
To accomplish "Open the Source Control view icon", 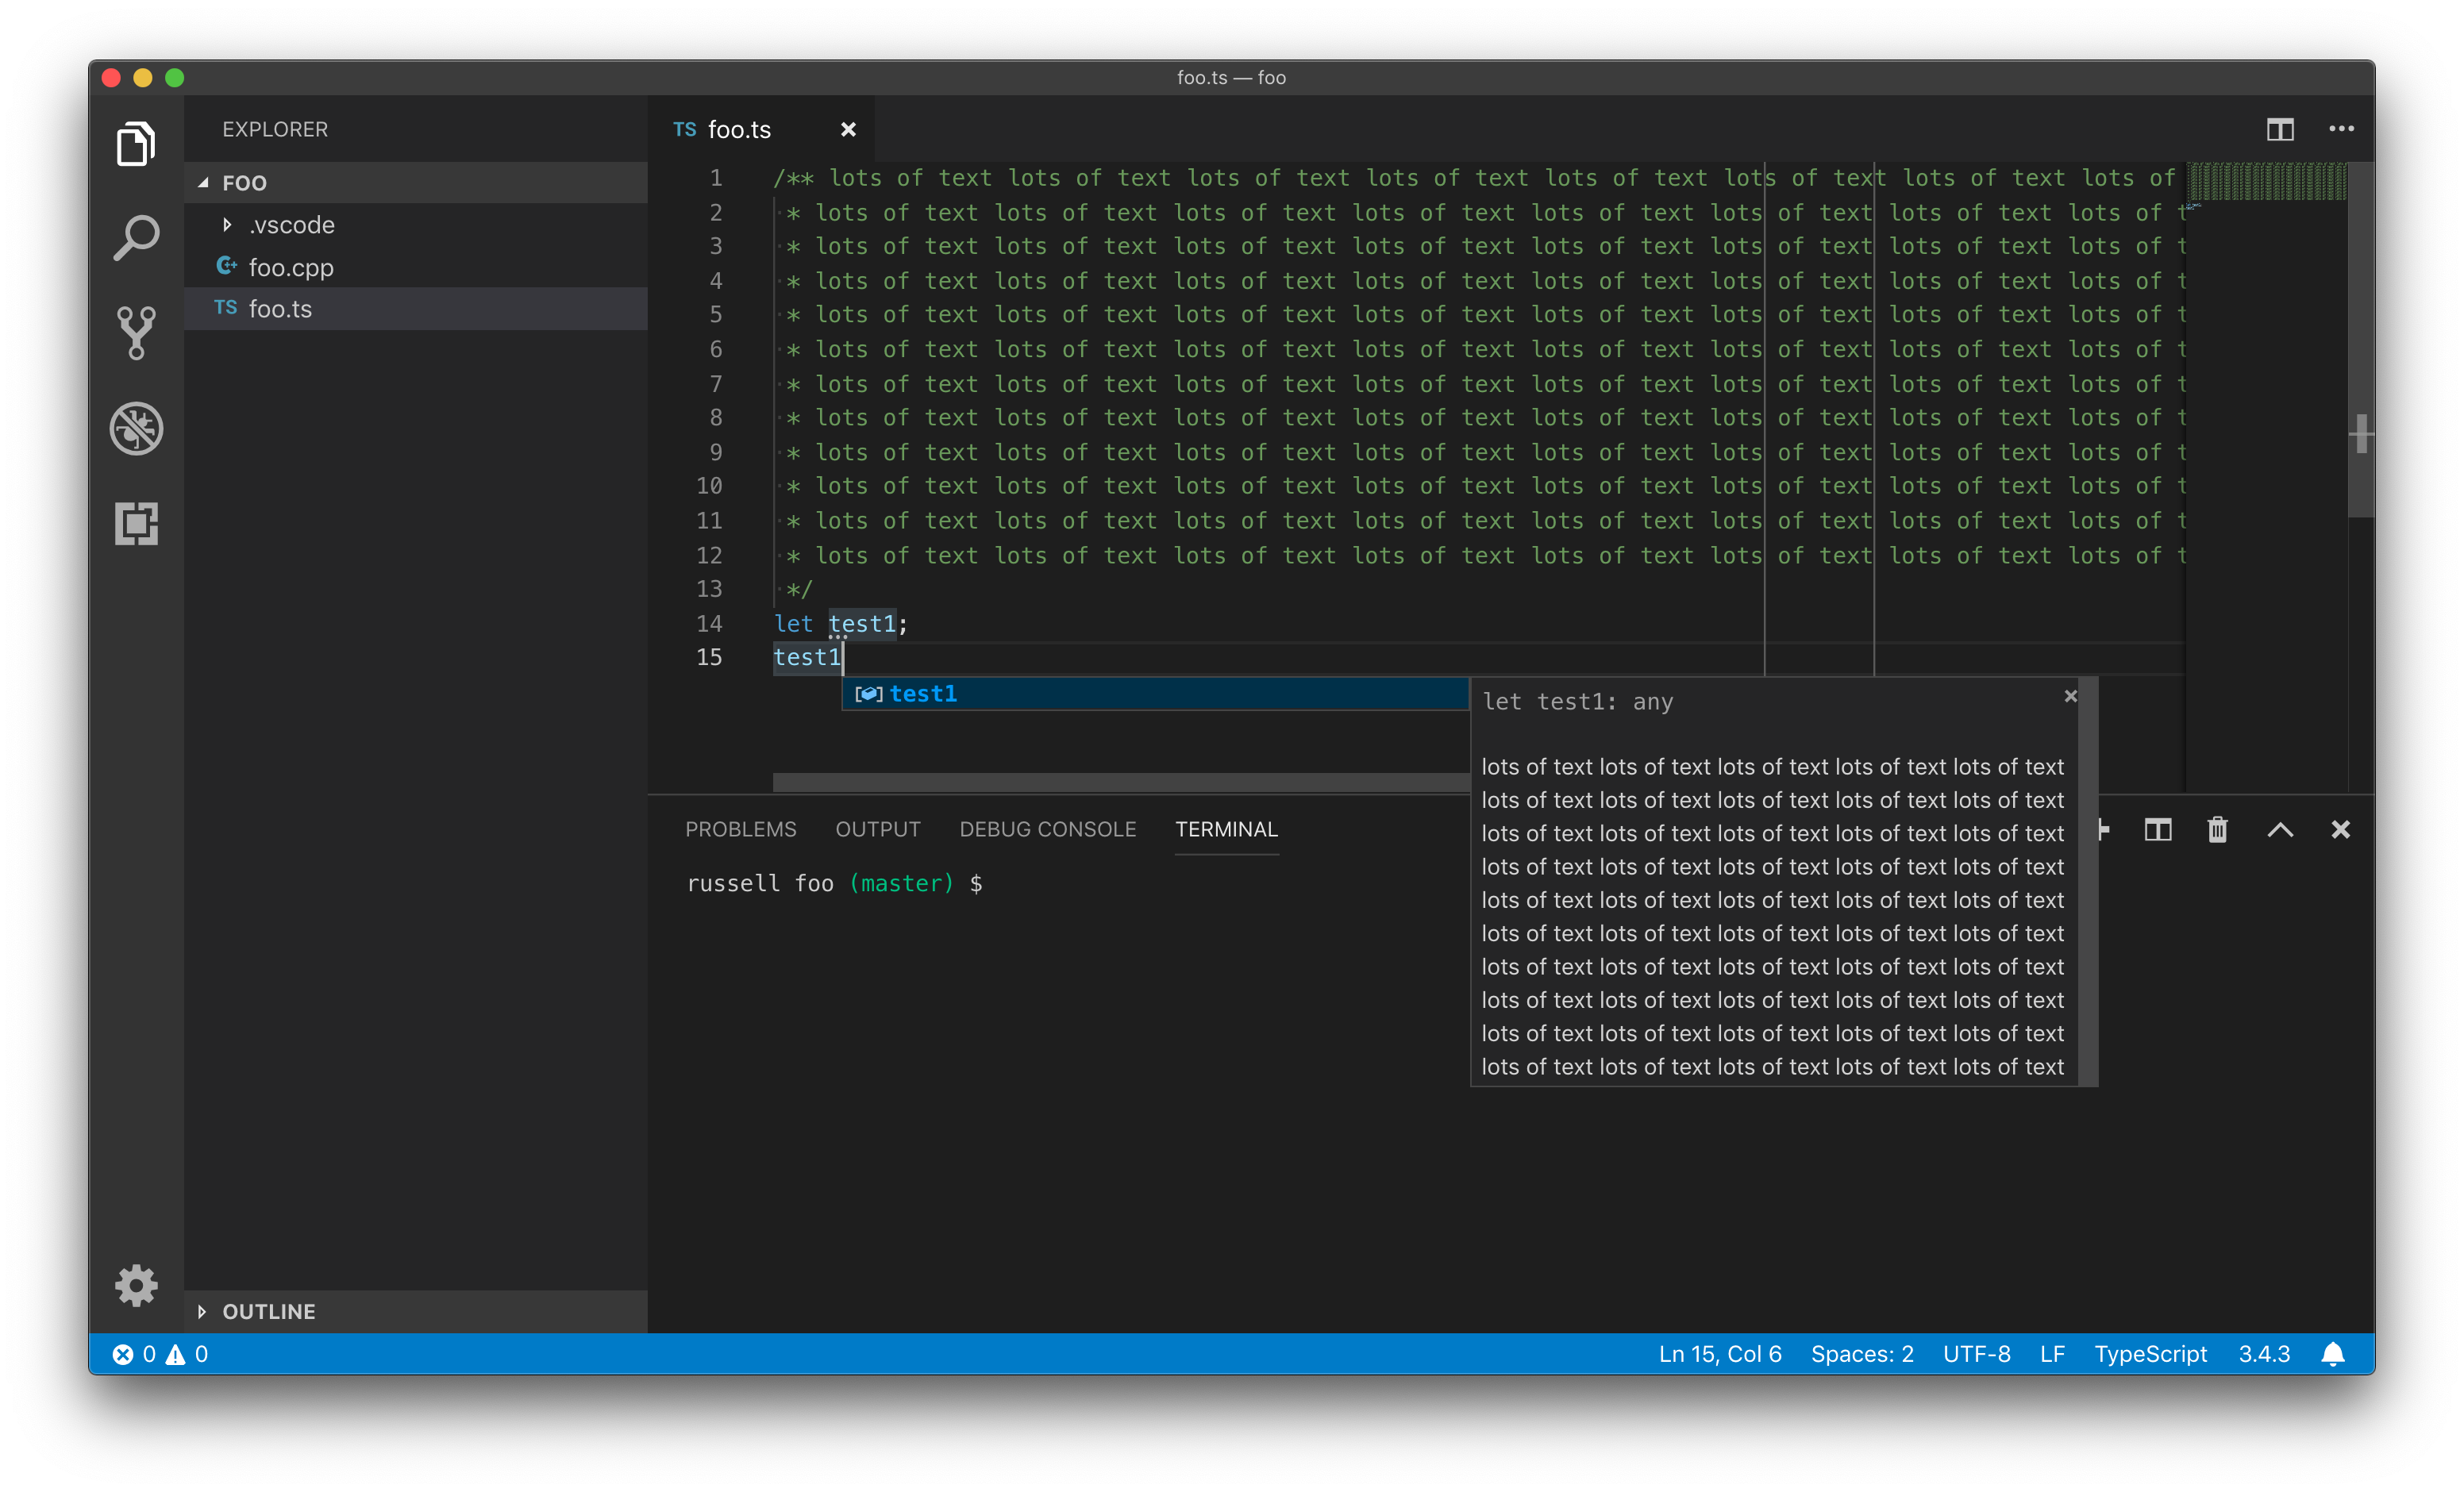I will pos(136,333).
